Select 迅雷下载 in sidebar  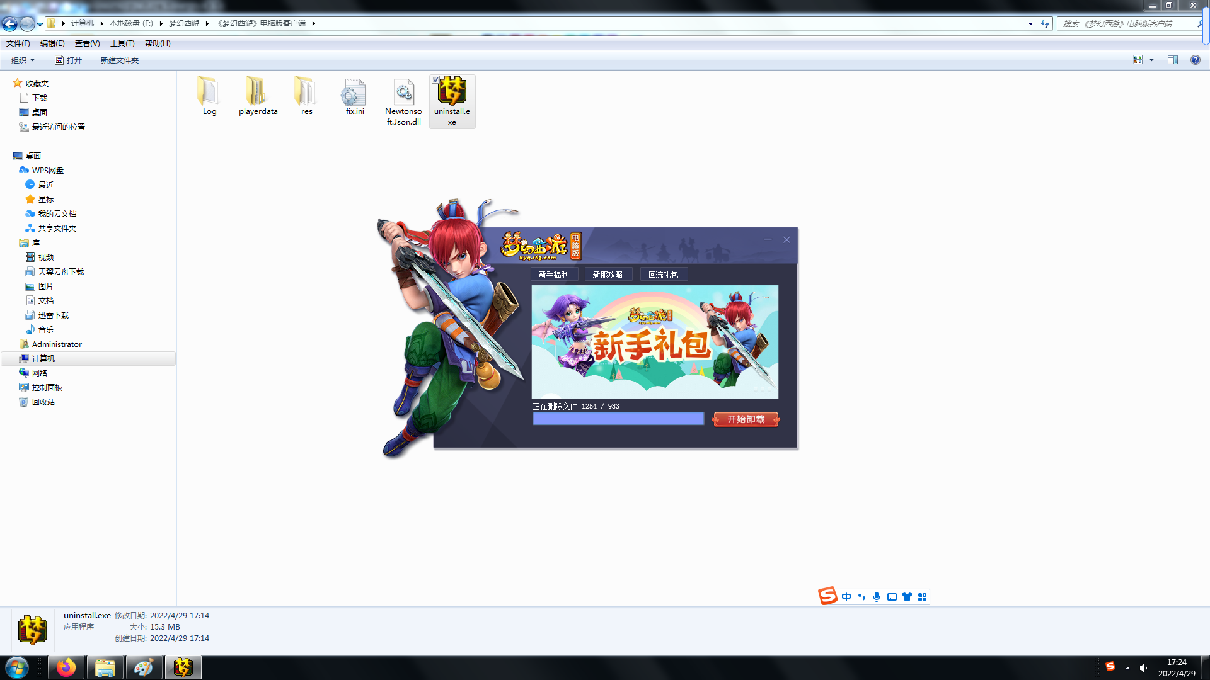[54, 315]
